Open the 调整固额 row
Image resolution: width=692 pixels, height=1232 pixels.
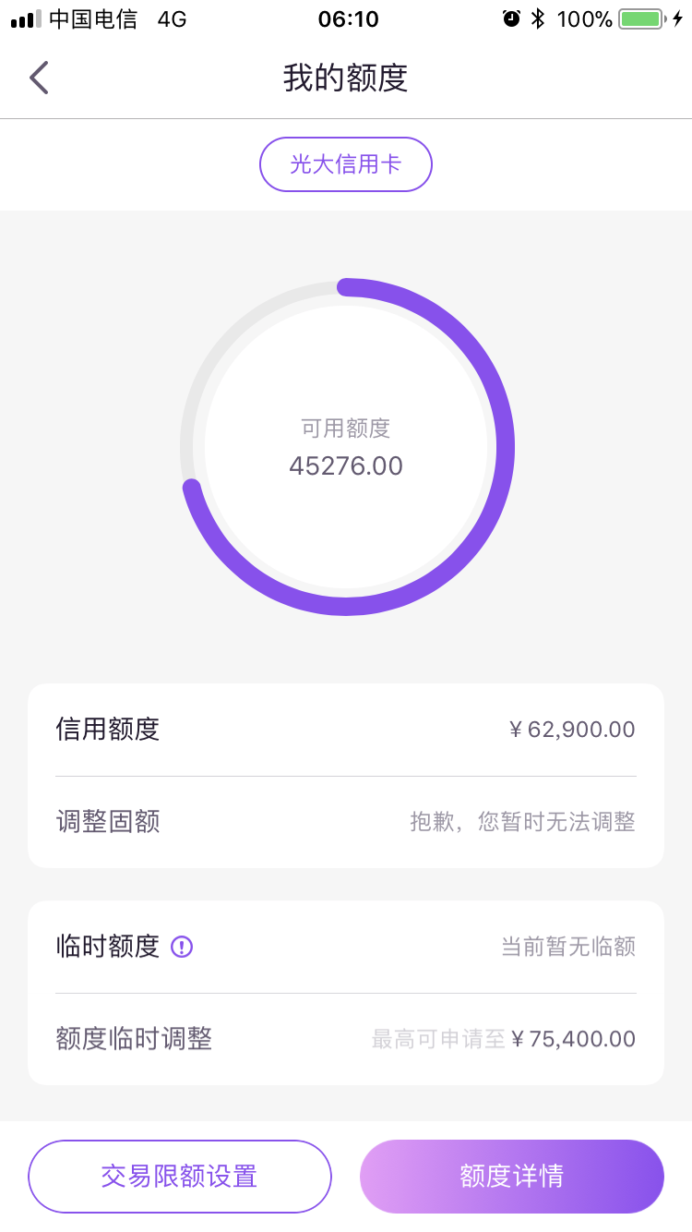[x=346, y=822]
